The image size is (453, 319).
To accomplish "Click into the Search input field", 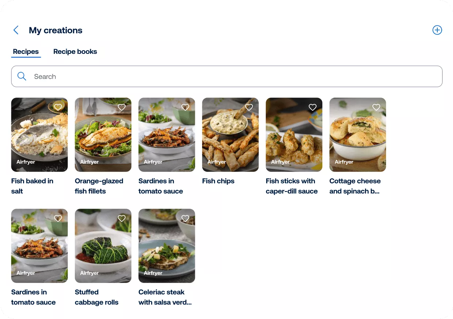I will pyautogui.click(x=234, y=76).
